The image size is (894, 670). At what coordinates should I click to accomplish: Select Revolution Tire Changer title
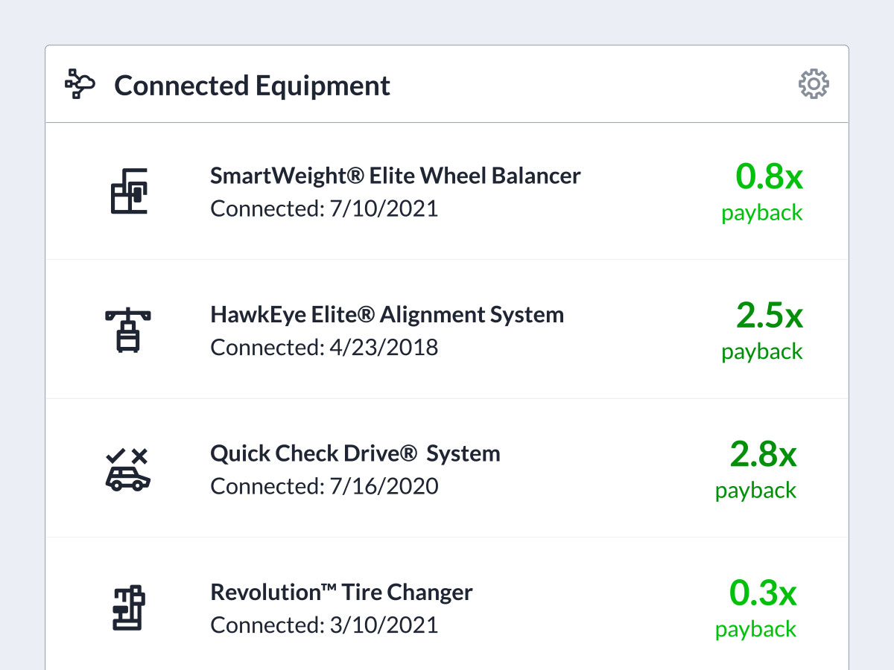click(x=341, y=593)
